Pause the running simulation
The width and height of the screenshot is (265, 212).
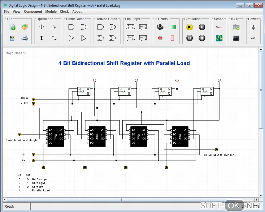[x=189, y=38]
